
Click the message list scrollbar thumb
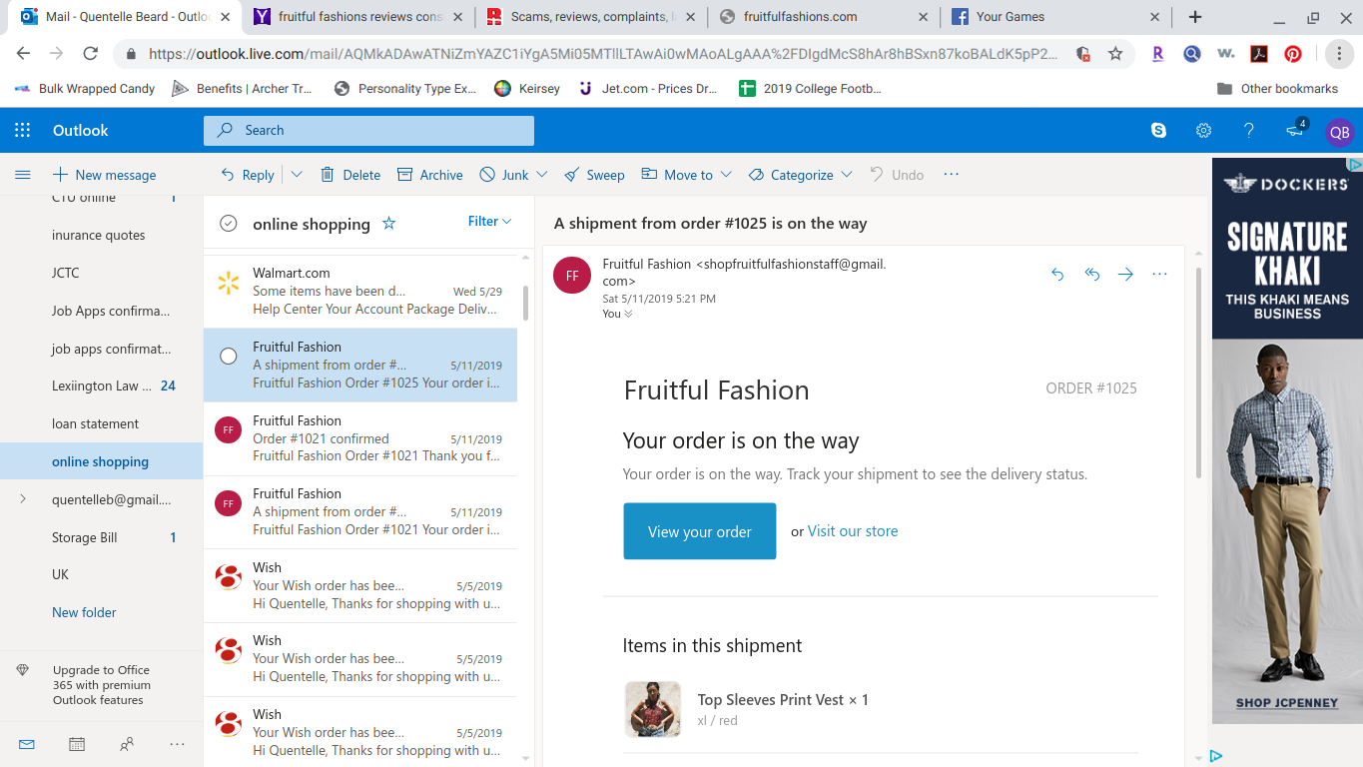pos(526,302)
